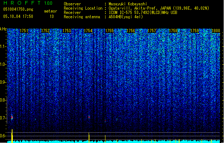Click the Receiving antenna label
The height and width of the screenshot is (143, 224).
(82, 17)
